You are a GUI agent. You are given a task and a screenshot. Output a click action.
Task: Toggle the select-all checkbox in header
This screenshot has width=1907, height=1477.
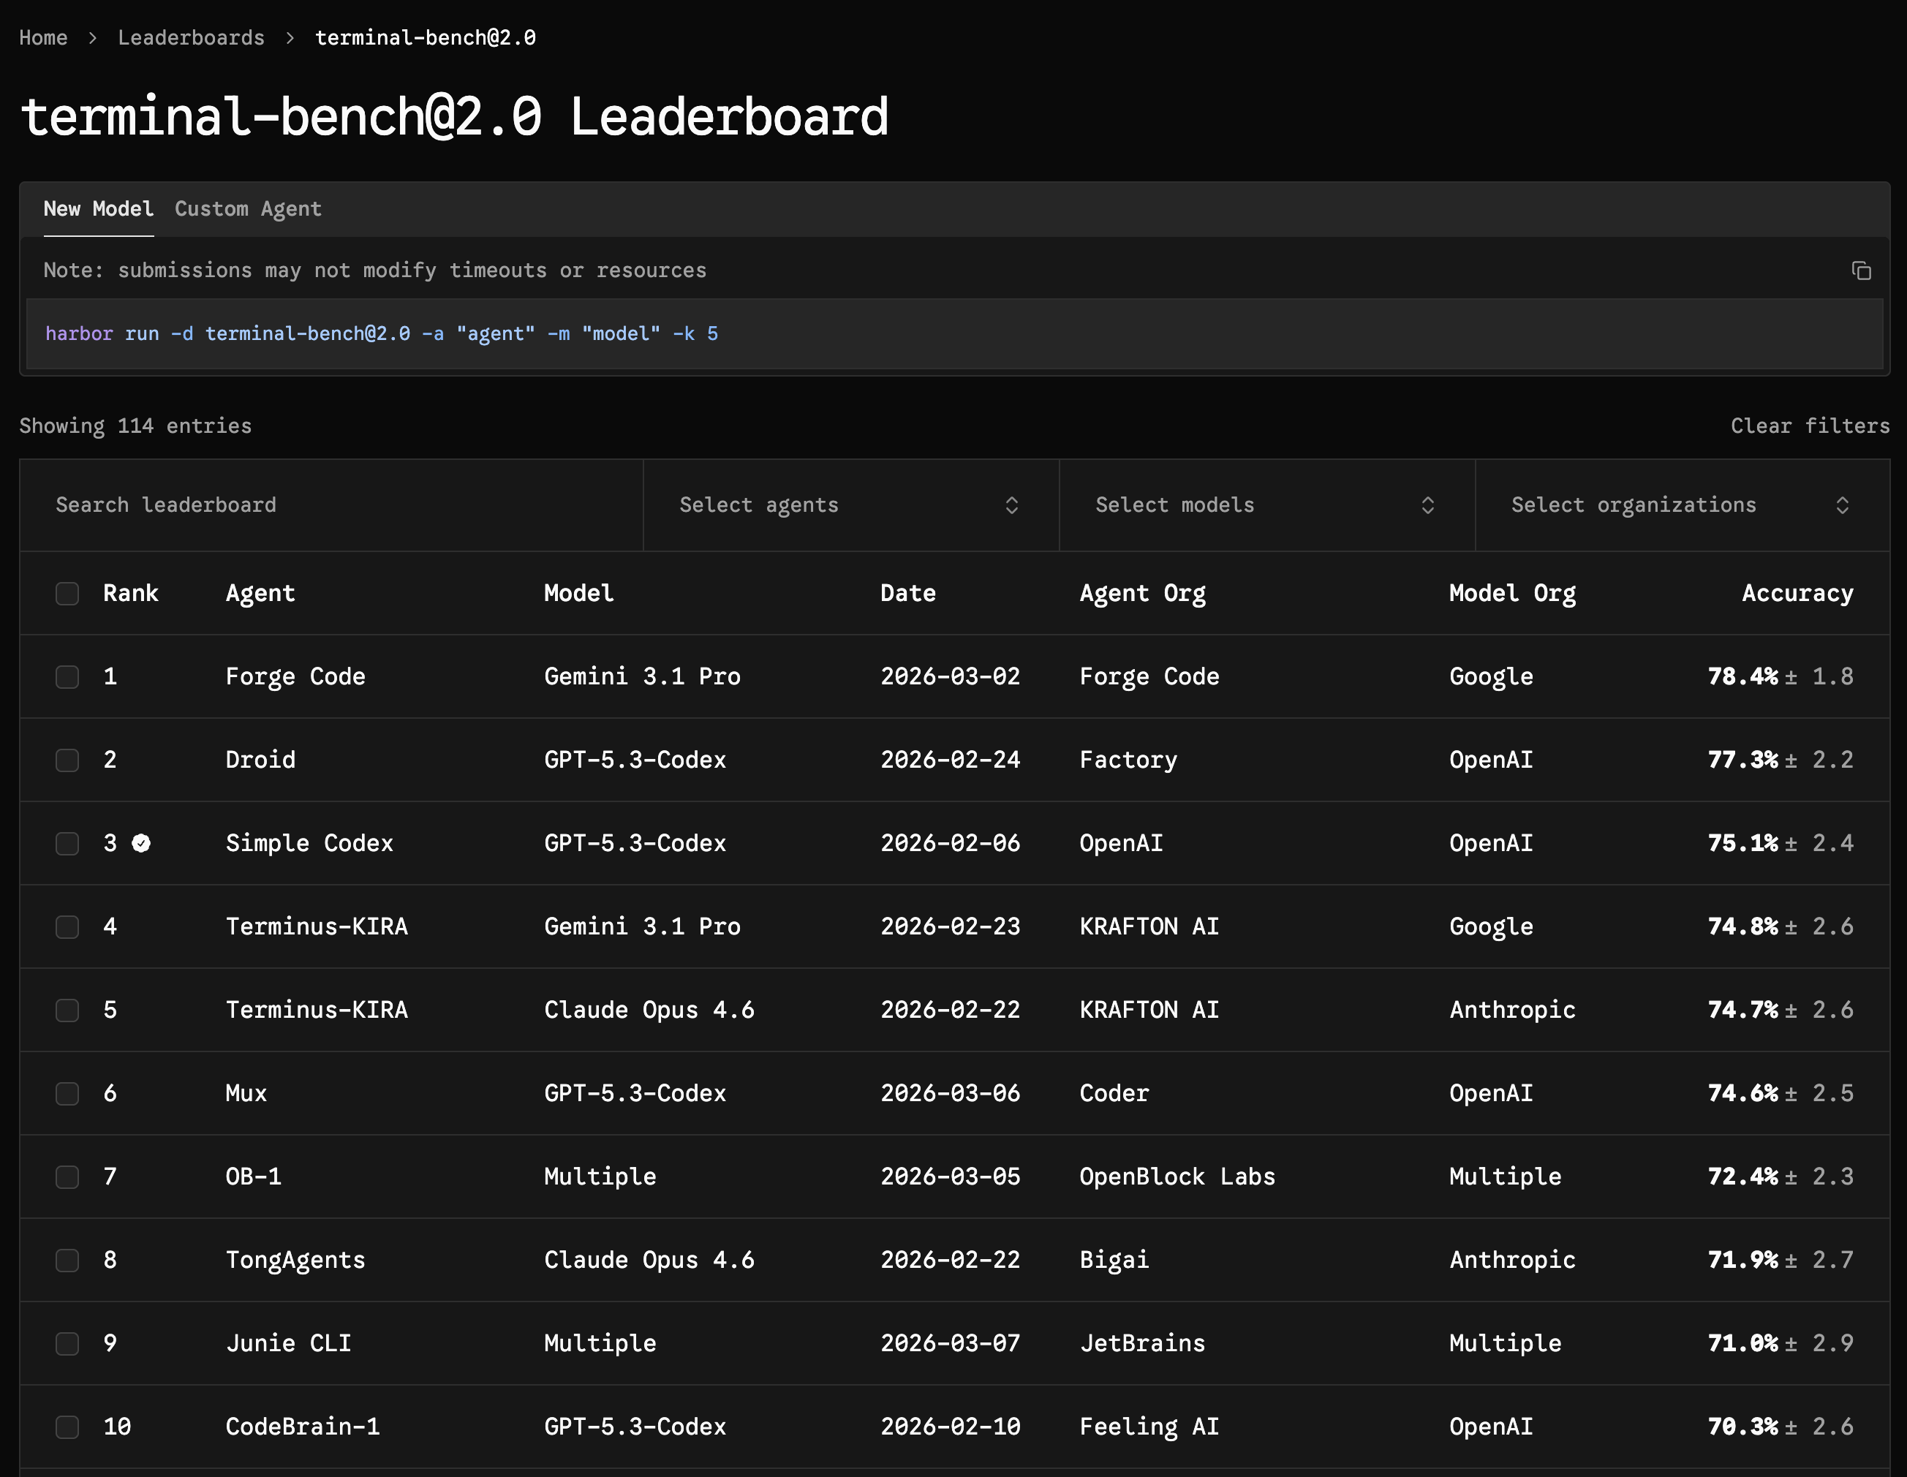tap(67, 594)
